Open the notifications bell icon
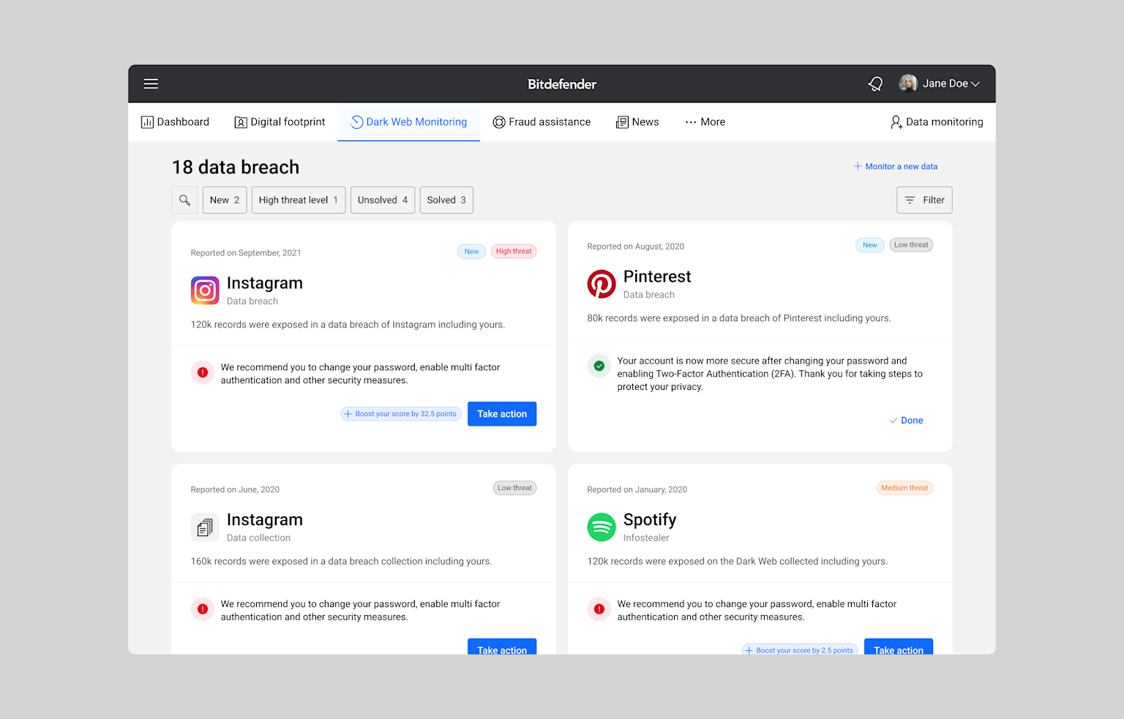 coord(875,83)
